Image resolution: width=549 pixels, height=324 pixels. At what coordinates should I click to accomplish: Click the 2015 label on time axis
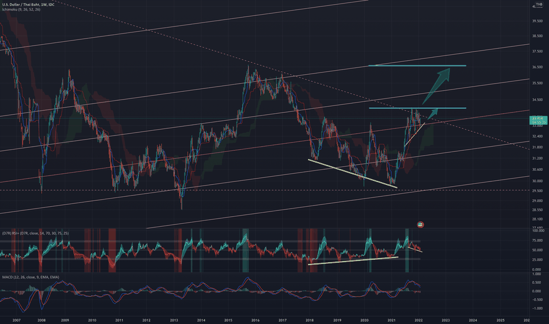[229, 320]
